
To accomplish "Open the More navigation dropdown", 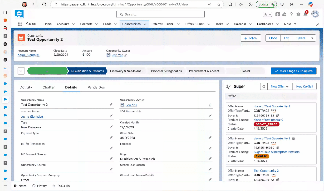I will [290, 24].
